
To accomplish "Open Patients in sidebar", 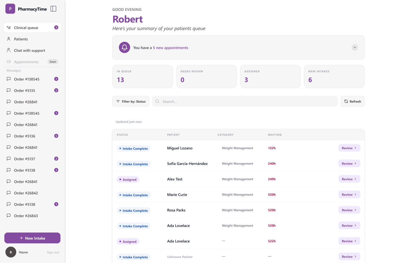I will click(x=32, y=39).
